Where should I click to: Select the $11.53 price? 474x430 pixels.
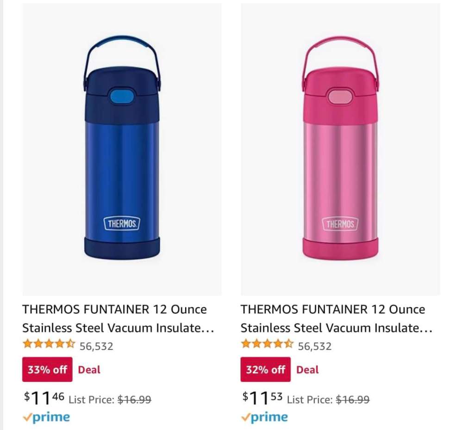coord(262,398)
